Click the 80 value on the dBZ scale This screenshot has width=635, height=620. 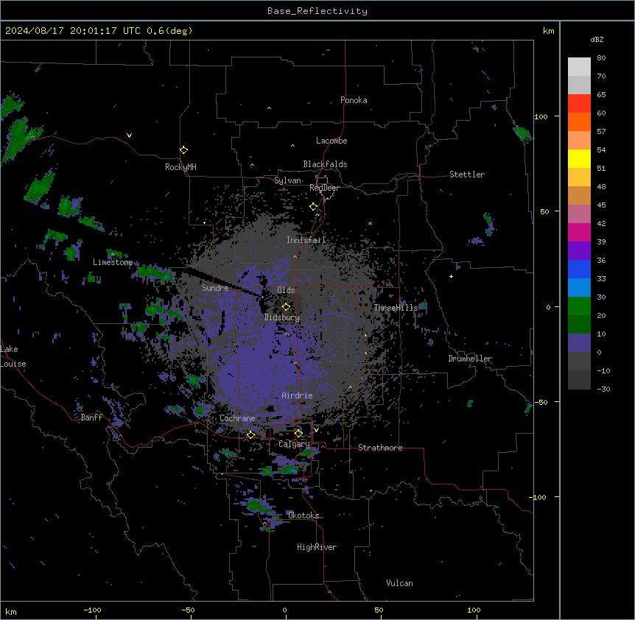(x=601, y=58)
